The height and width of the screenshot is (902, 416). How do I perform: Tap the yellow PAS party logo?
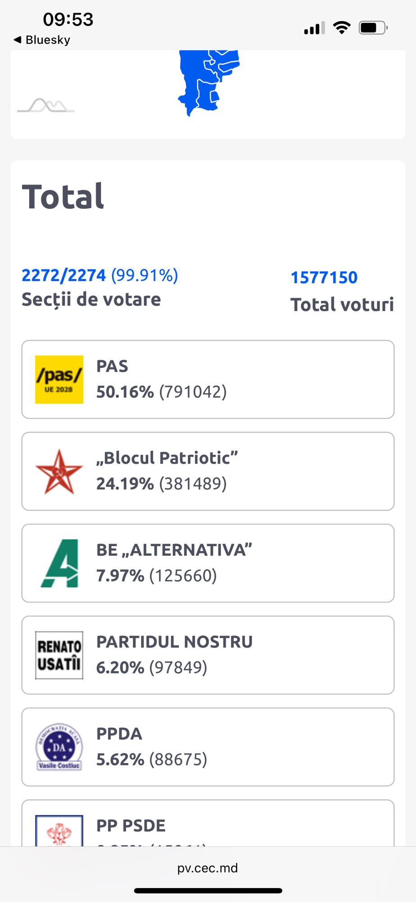click(x=59, y=379)
